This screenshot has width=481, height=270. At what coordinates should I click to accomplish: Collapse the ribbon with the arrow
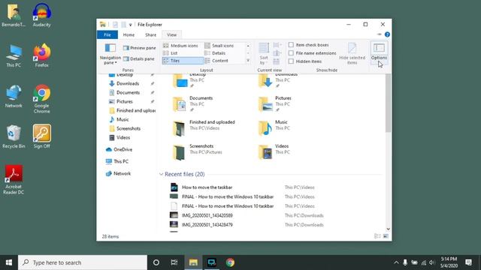[379, 34]
